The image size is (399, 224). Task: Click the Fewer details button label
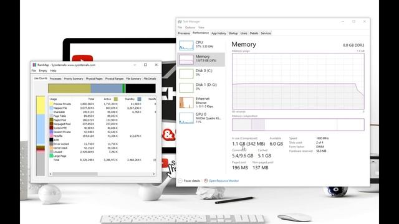pyautogui.click(x=192, y=181)
